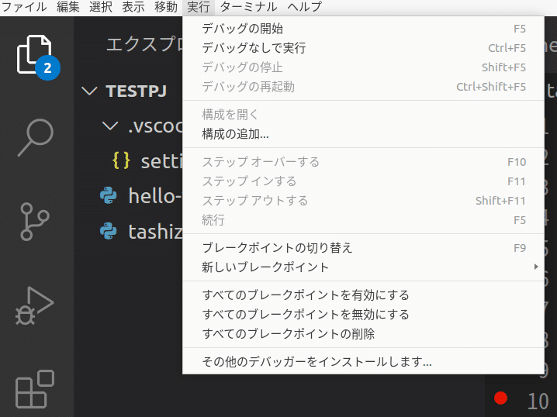This screenshot has width=557, height=417.
Task: Click the Python icon next to tashiz file
Action: click(x=109, y=231)
